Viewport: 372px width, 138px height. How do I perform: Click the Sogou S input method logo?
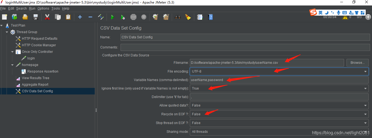click(x=313, y=12)
